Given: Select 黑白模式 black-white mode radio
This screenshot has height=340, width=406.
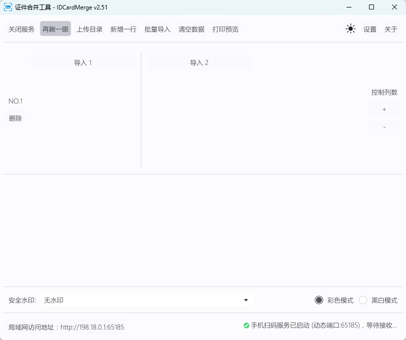Looking at the screenshot, I should pyautogui.click(x=378, y=300).
